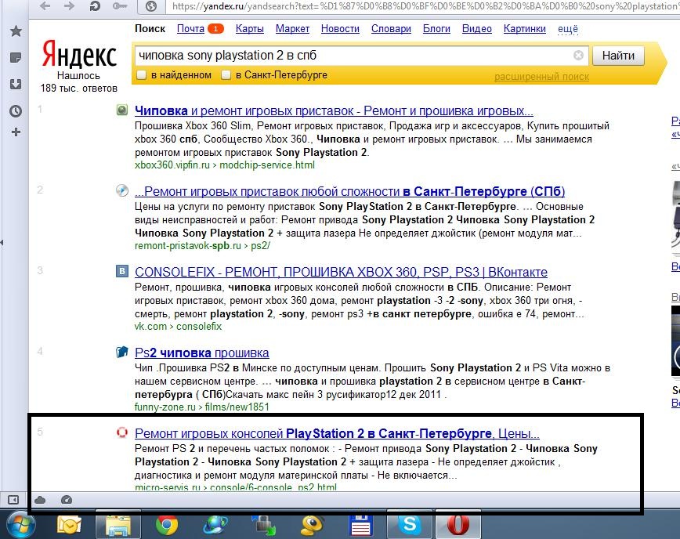
Task: Open the floppy disk app in taskbar
Action: [x=361, y=525]
